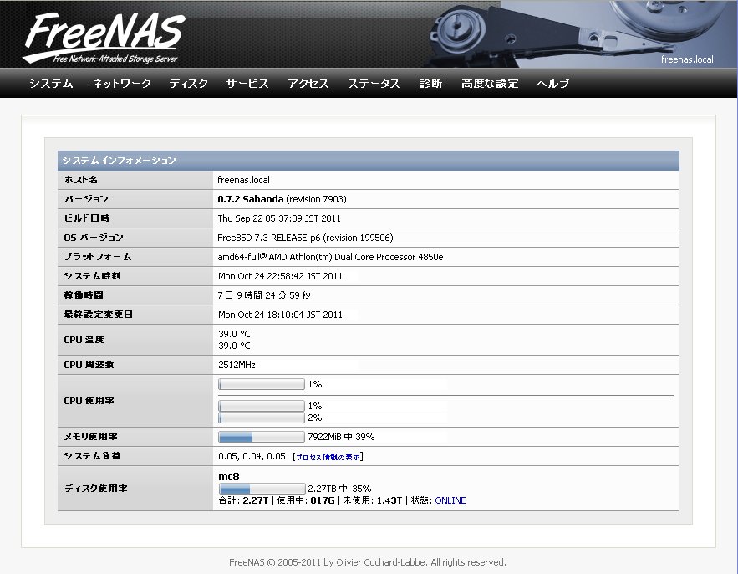
Task: Click the ONLINE disk status link
Action: point(450,500)
